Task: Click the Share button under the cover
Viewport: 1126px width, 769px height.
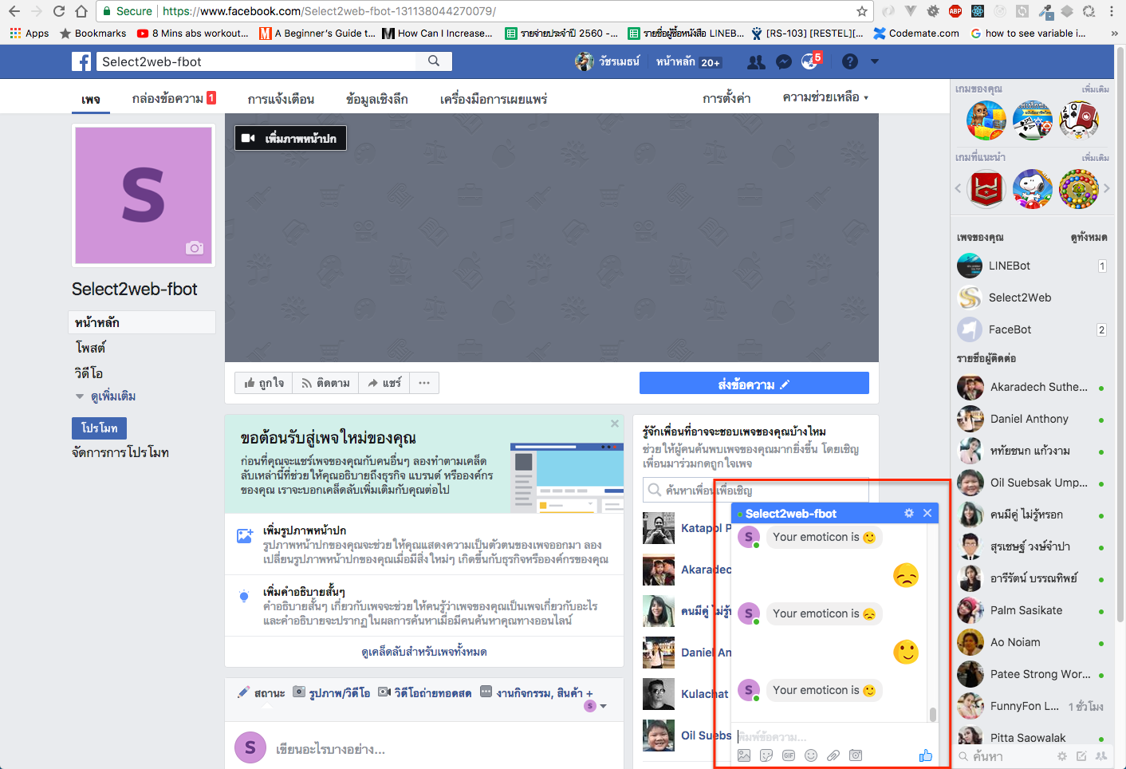Action: (x=384, y=383)
